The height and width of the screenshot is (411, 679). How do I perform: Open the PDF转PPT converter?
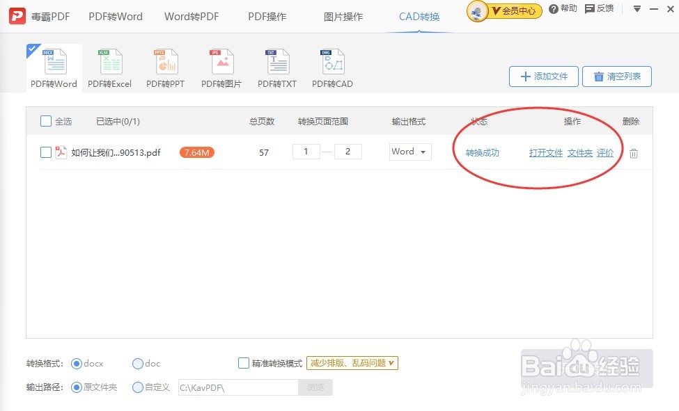165,66
